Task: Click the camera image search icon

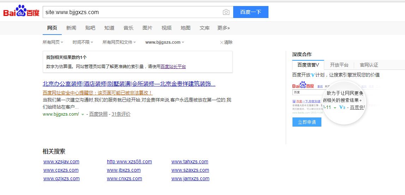Action: click(x=226, y=12)
